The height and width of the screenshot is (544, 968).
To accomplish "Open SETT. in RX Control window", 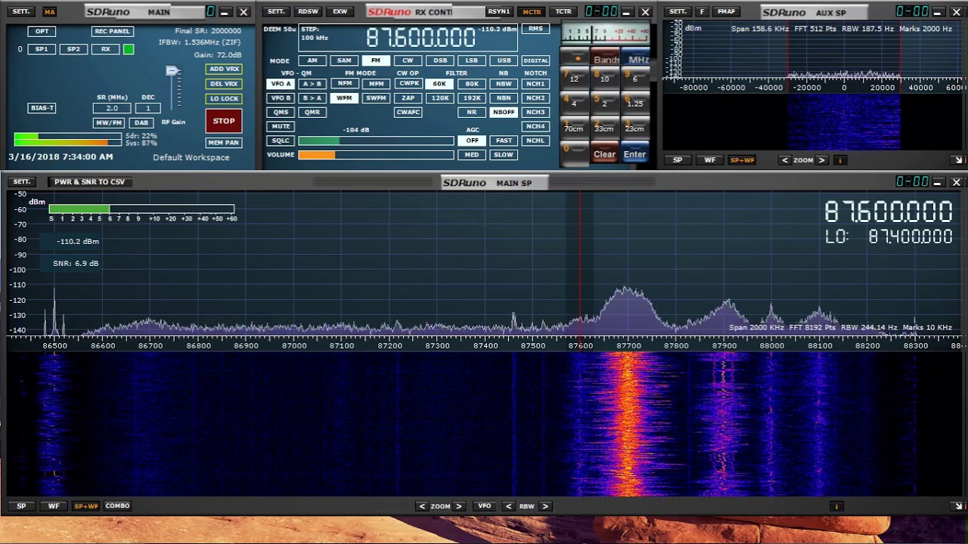I will click(x=276, y=11).
